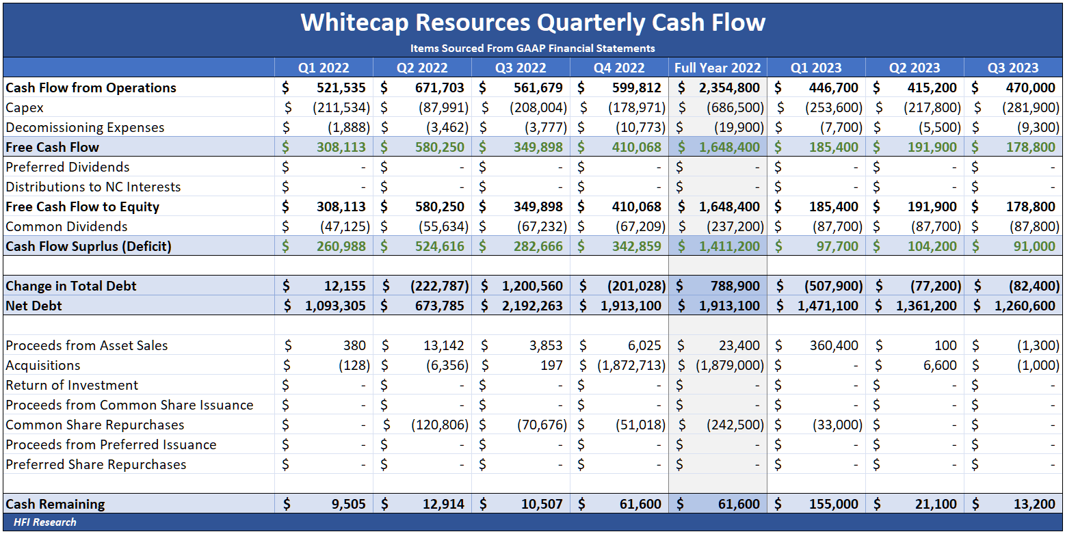Click the Q3 2022 column header
1065x534 pixels.
click(x=521, y=68)
